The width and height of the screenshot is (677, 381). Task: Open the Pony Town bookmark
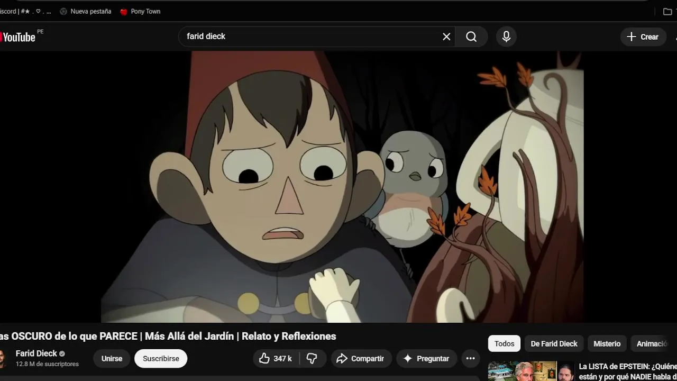[x=140, y=11]
